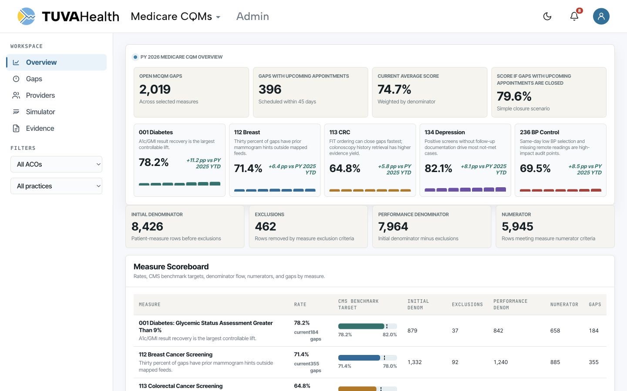Click the 879 initial denominator value

coord(412,331)
